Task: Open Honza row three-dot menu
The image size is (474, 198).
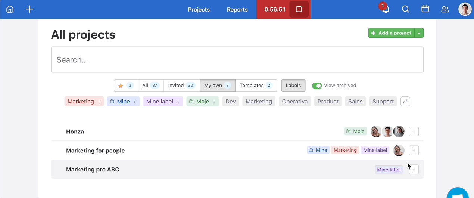Action: pos(414,132)
